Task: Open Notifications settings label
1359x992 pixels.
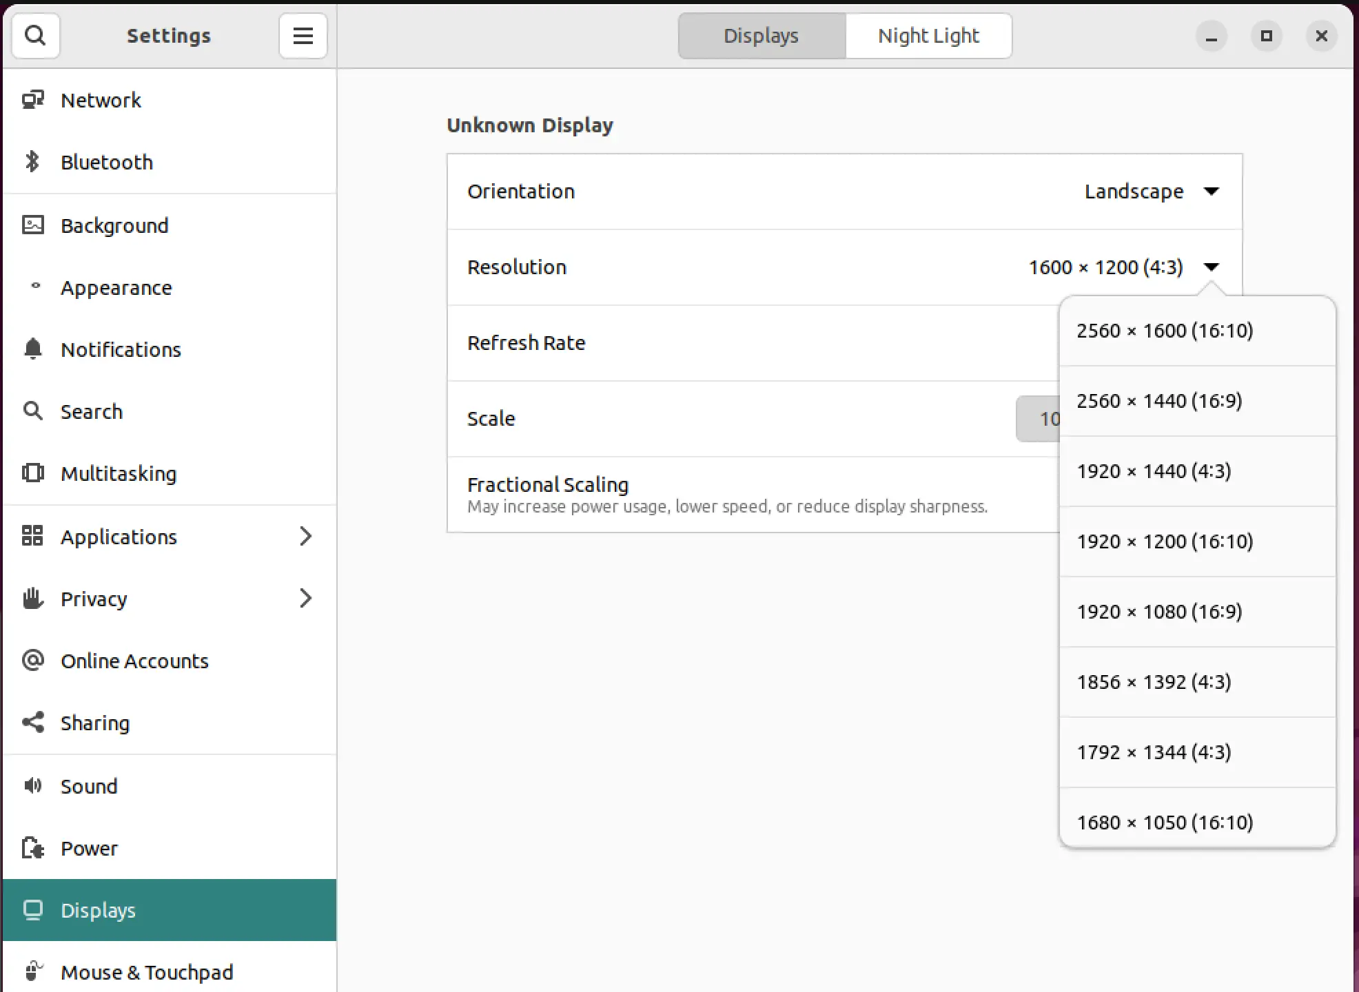Action: click(121, 349)
